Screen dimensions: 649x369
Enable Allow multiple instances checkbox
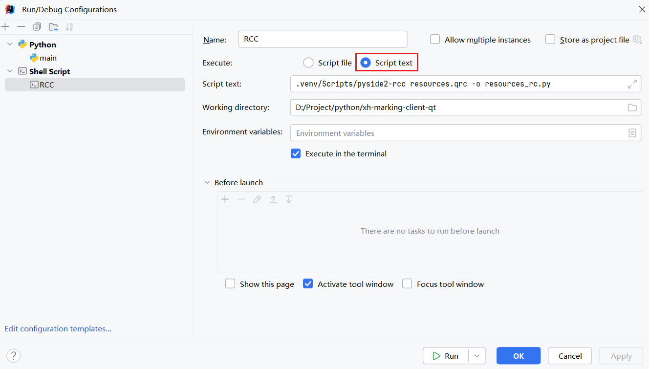(x=435, y=40)
